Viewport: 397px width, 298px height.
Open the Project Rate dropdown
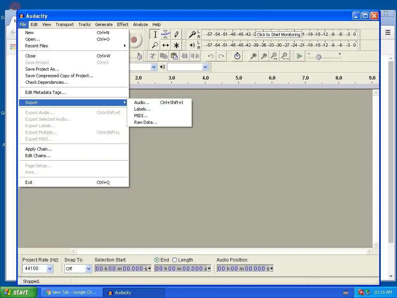pyautogui.click(x=50, y=269)
